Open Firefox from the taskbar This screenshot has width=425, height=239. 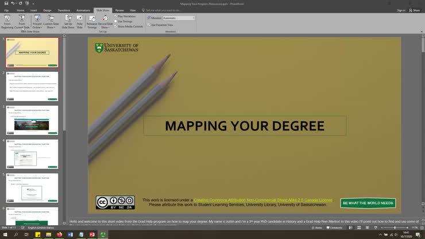pyautogui.click(x=59, y=235)
